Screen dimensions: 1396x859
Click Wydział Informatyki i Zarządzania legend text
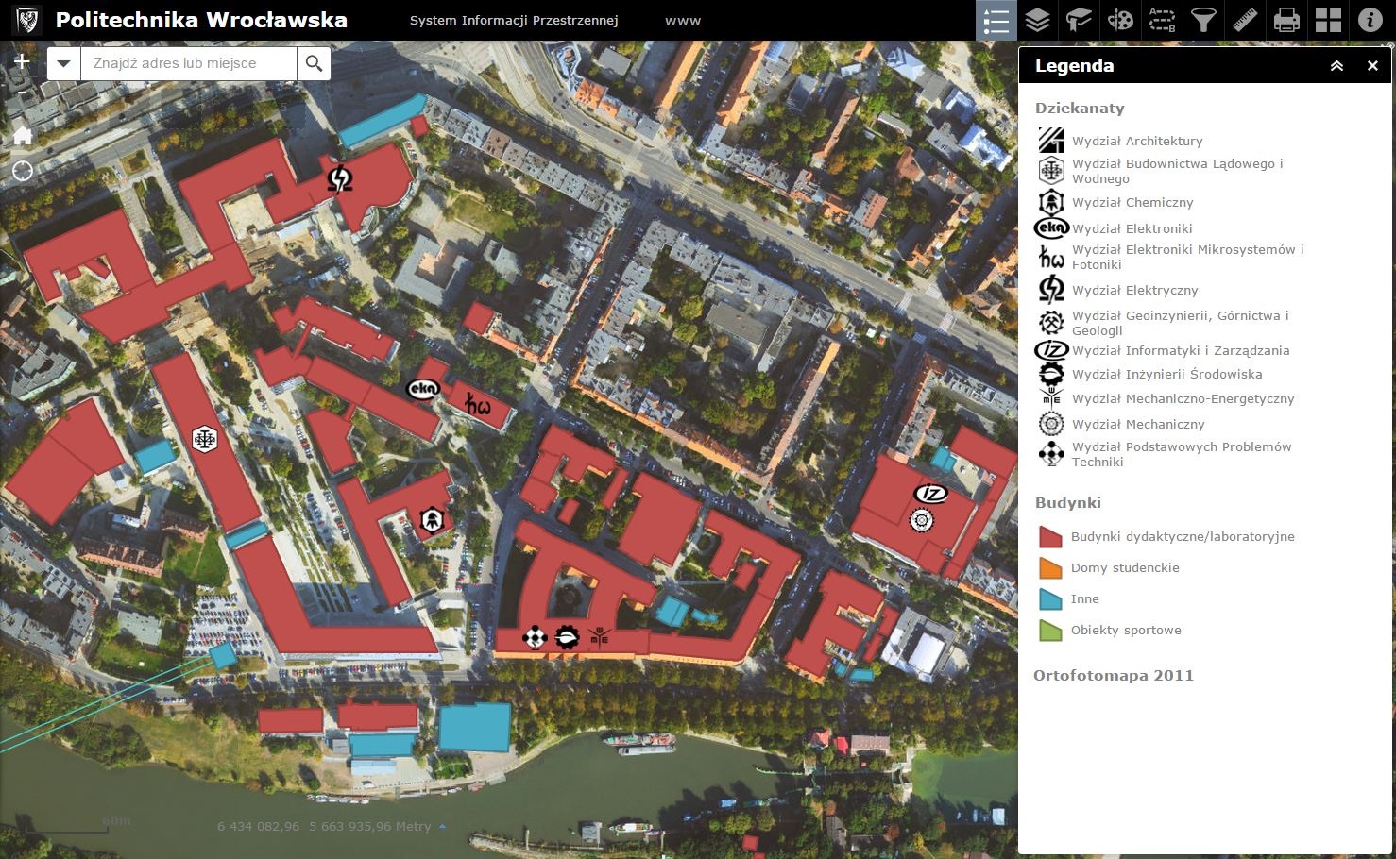click(1181, 350)
